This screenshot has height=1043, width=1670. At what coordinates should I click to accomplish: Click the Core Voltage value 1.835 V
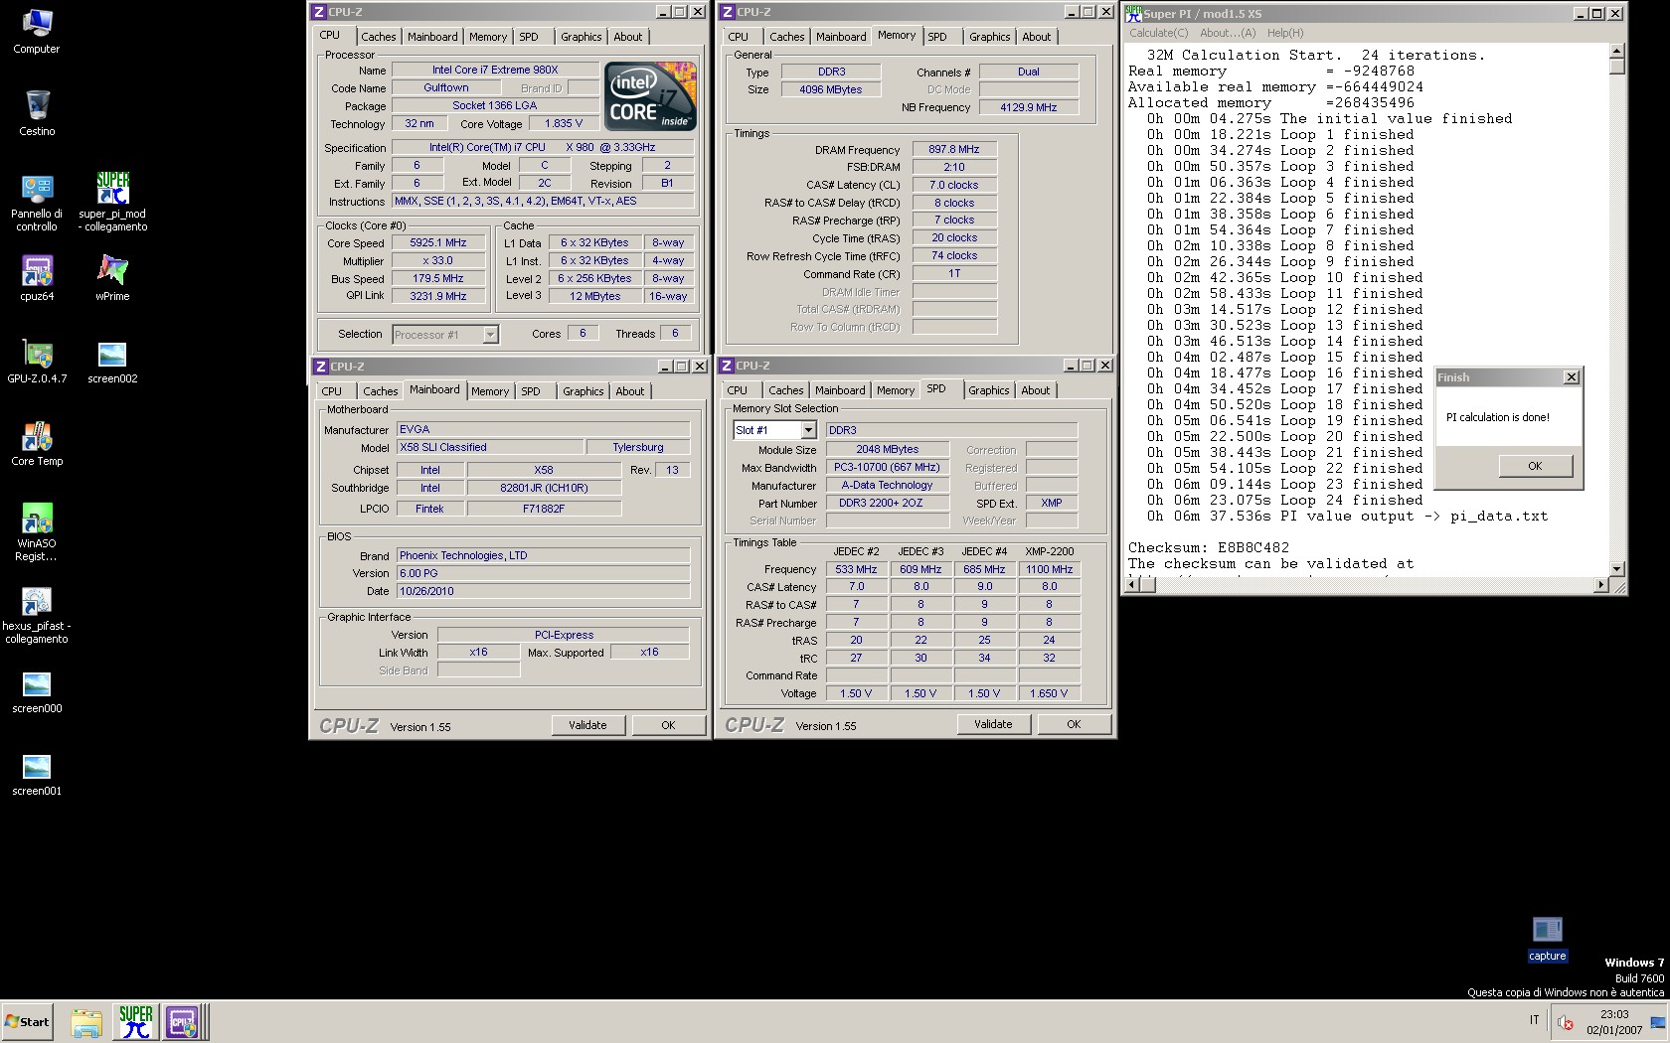coord(564,124)
